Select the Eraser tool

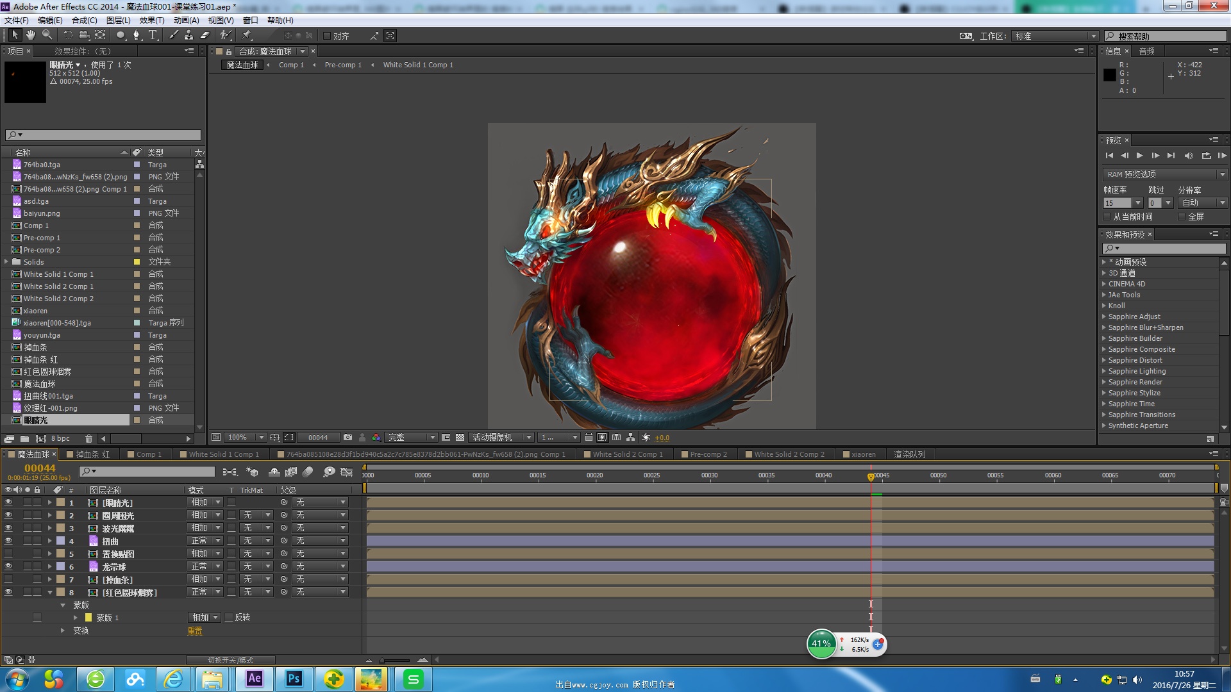point(205,35)
